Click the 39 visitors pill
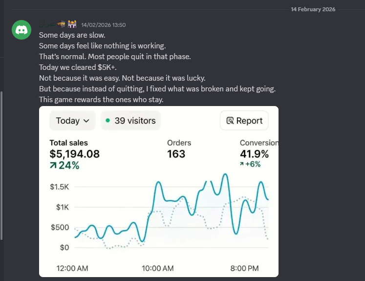365x281 pixels. tap(130, 121)
